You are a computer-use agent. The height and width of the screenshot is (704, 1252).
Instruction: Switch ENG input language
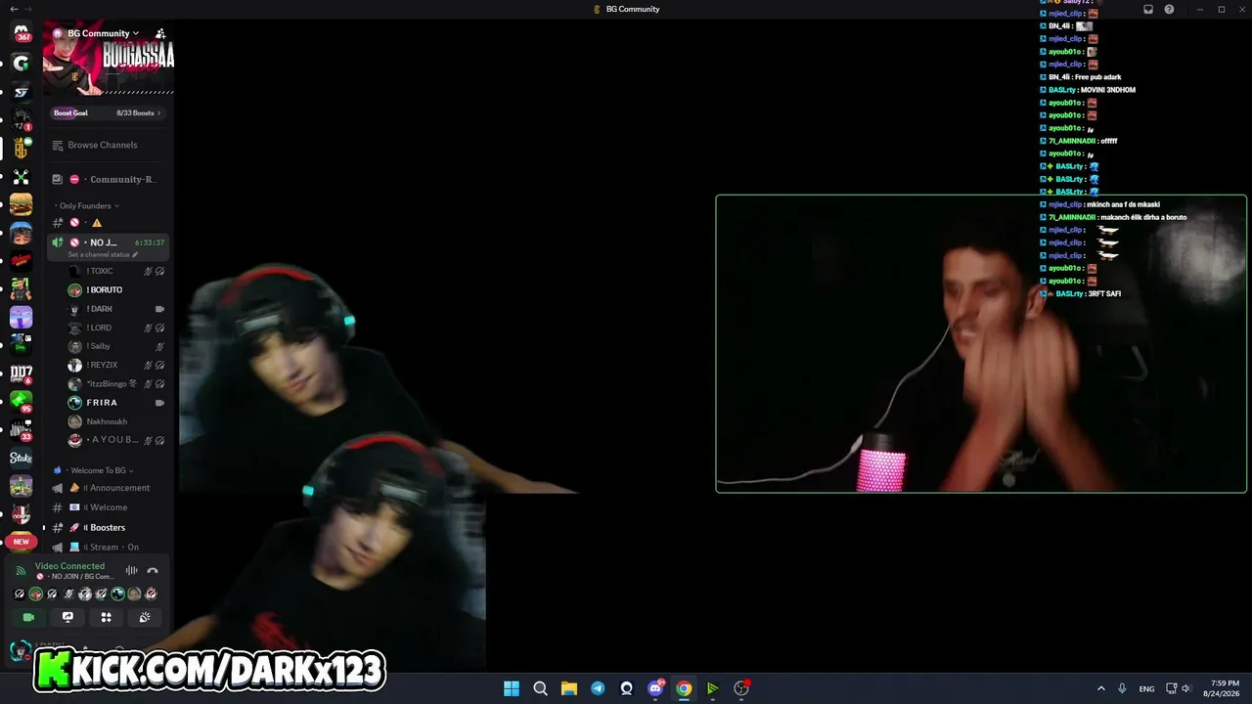(x=1146, y=688)
